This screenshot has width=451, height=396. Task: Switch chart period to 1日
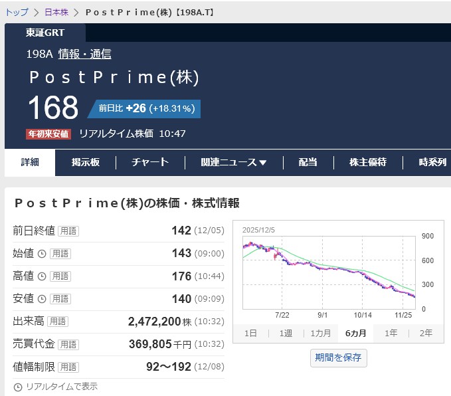point(250,334)
